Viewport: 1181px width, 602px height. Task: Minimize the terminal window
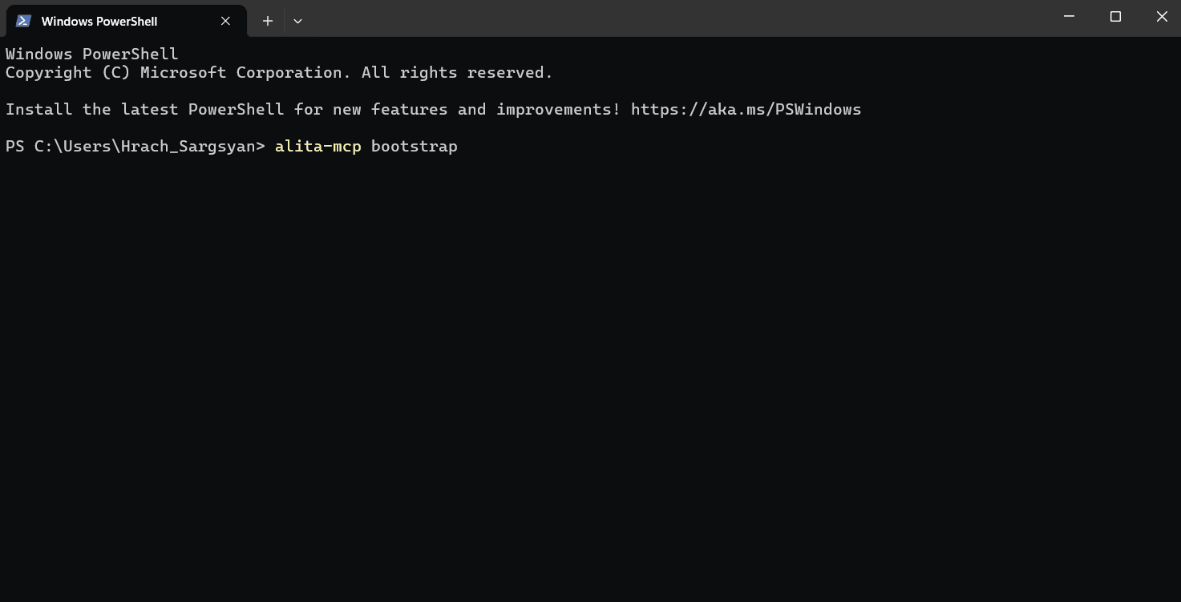pyautogui.click(x=1069, y=17)
